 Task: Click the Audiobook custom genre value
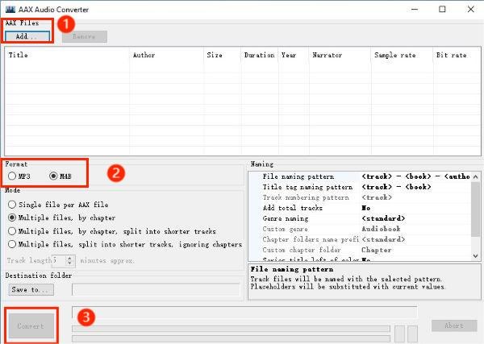click(381, 229)
